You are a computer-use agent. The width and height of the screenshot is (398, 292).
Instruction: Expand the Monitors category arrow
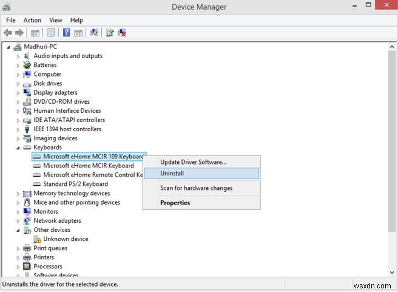tap(18, 212)
